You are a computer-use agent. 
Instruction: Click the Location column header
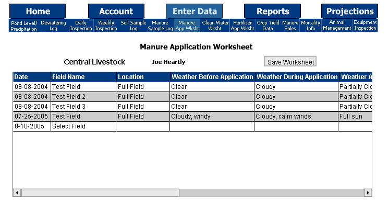(x=143, y=76)
